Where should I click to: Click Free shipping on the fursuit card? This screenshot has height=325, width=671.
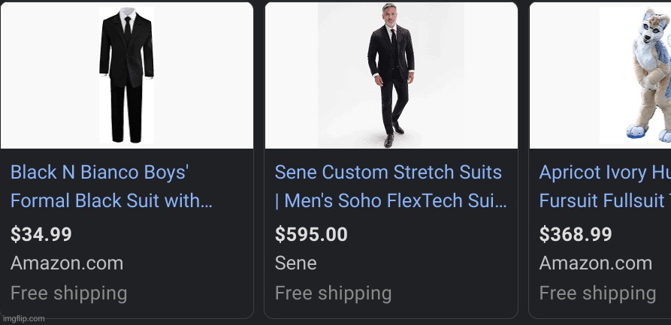click(x=597, y=293)
